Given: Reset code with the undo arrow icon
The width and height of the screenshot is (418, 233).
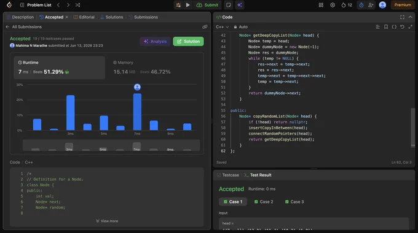Looking at the screenshot, I should (402, 27).
